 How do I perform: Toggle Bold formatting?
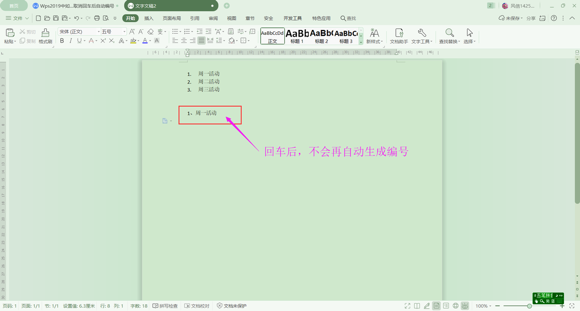[62, 41]
